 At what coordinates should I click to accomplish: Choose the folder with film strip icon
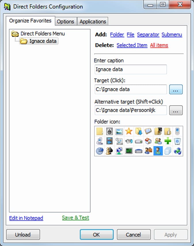pyautogui.click(x=158, y=131)
